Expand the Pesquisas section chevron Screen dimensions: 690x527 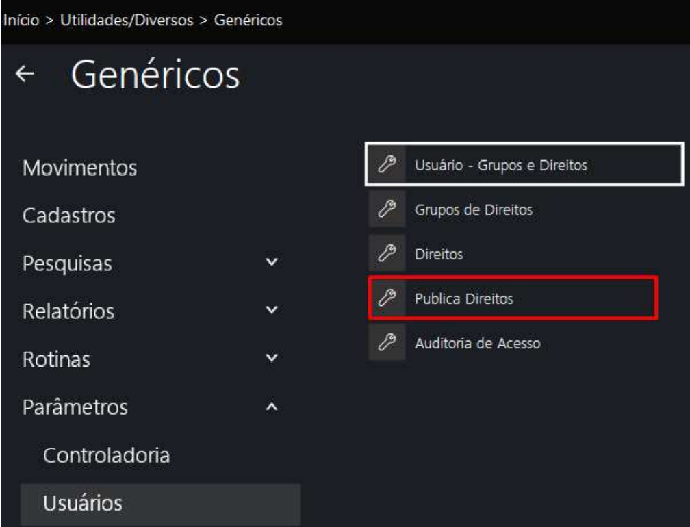click(x=272, y=262)
